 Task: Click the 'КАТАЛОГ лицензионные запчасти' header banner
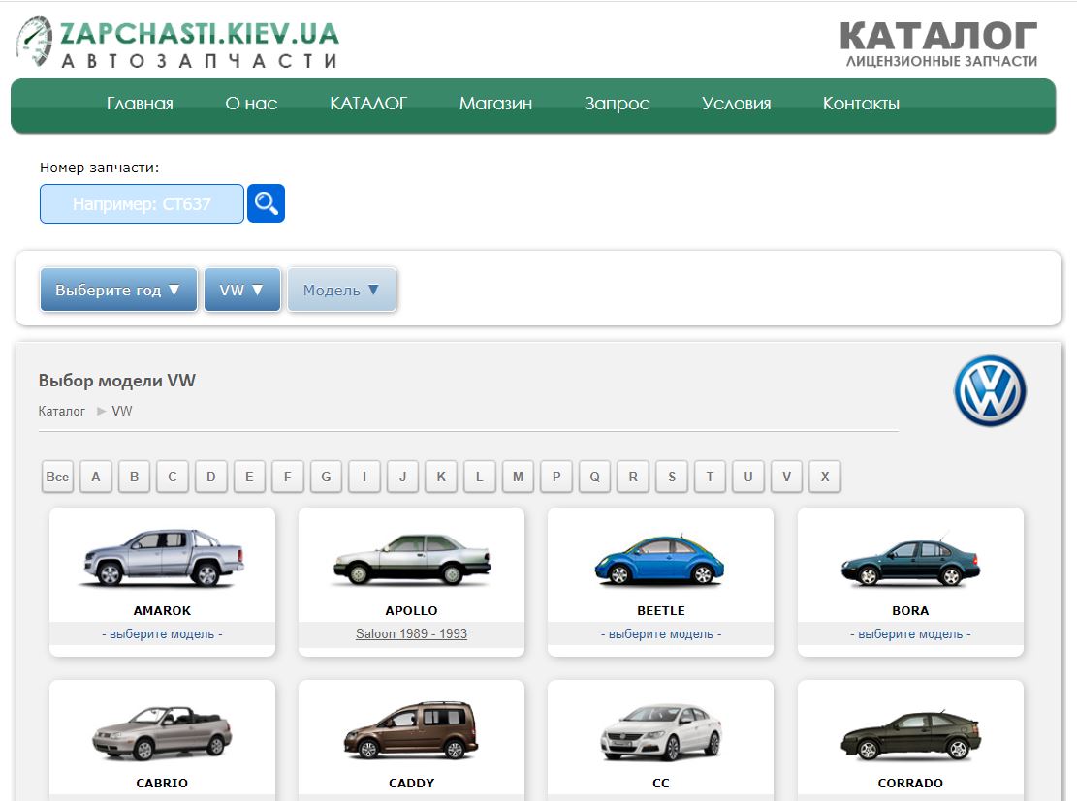pos(939,44)
